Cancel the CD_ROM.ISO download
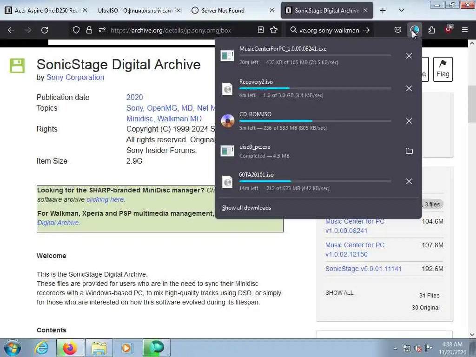 (x=409, y=121)
